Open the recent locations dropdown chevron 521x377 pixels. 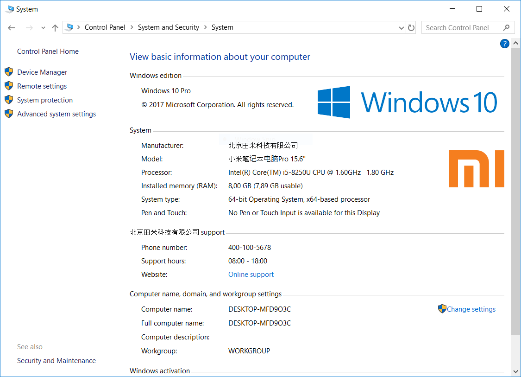pos(43,28)
